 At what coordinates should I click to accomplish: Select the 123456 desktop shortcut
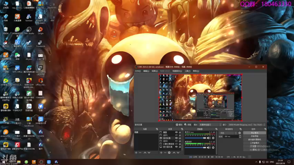[x=40, y=133]
